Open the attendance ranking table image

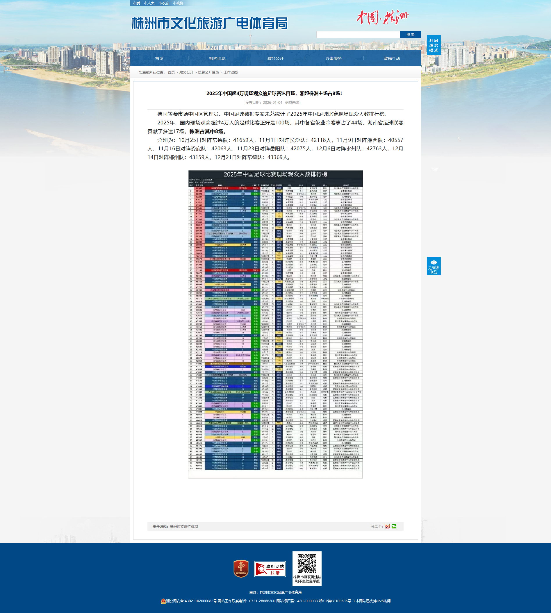click(x=276, y=324)
